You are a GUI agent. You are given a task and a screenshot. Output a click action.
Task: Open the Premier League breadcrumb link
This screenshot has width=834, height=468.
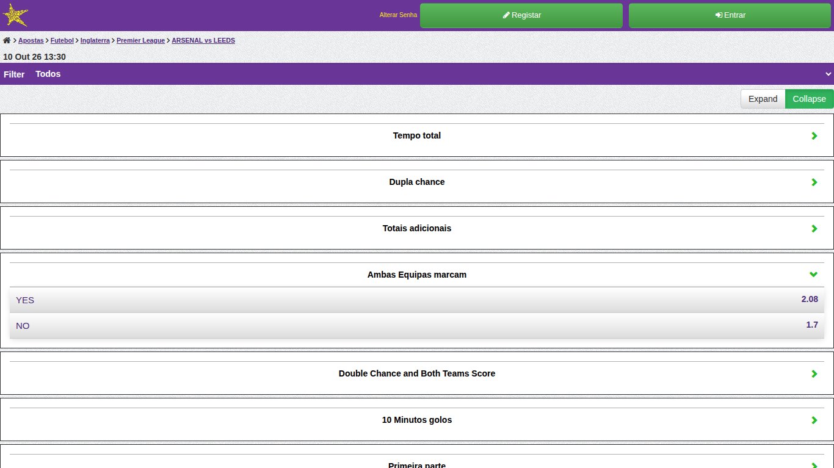pyautogui.click(x=140, y=40)
